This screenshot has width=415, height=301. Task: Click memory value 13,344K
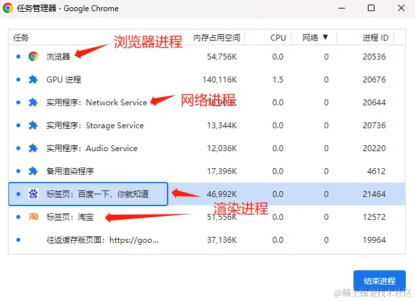tap(222, 126)
